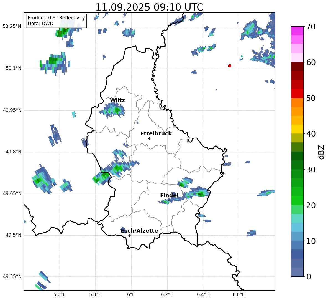The image size is (328, 300).
Task: Click the Wiltz city label
Action: tap(117, 100)
